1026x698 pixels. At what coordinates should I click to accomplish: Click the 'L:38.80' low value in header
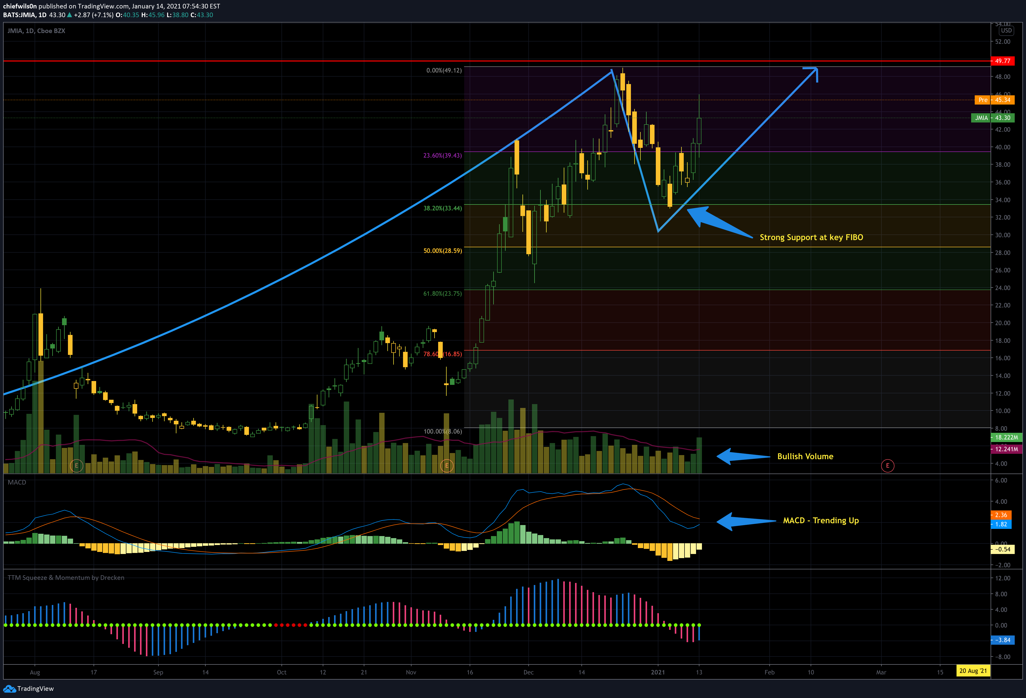point(177,15)
